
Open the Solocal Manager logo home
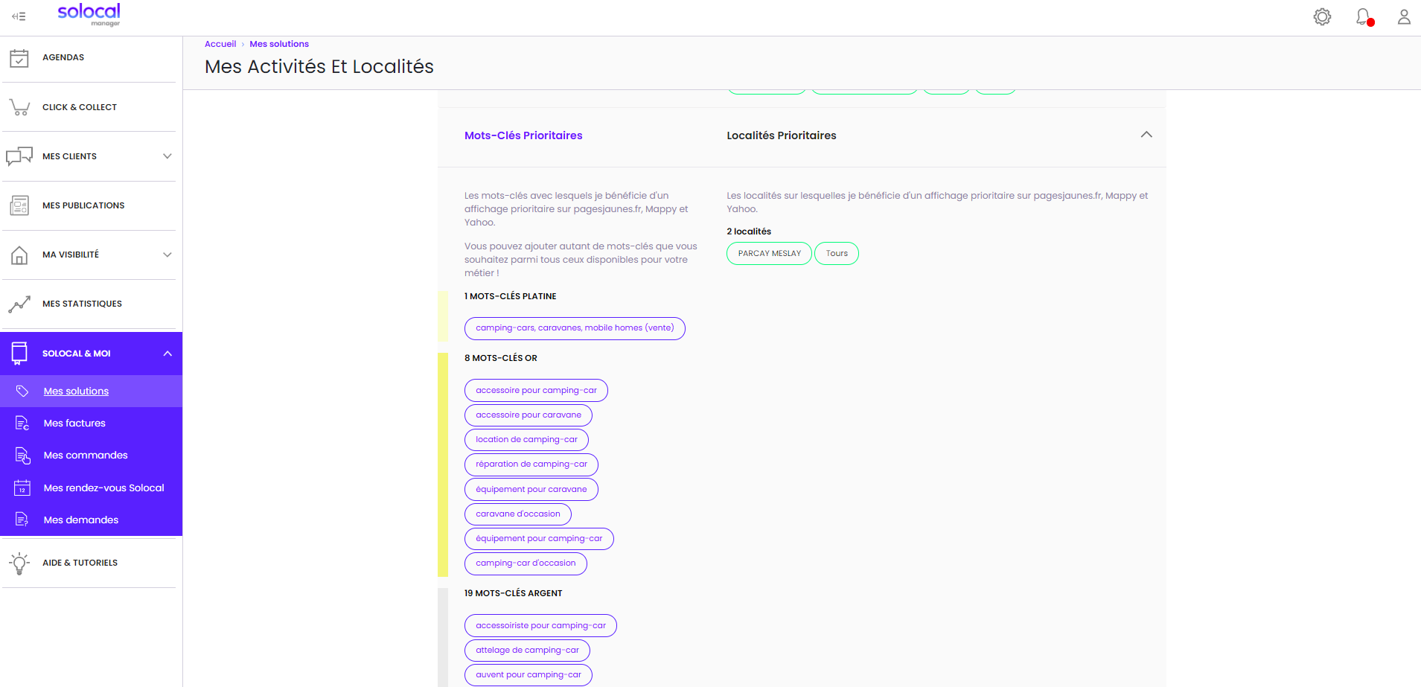pos(89,14)
